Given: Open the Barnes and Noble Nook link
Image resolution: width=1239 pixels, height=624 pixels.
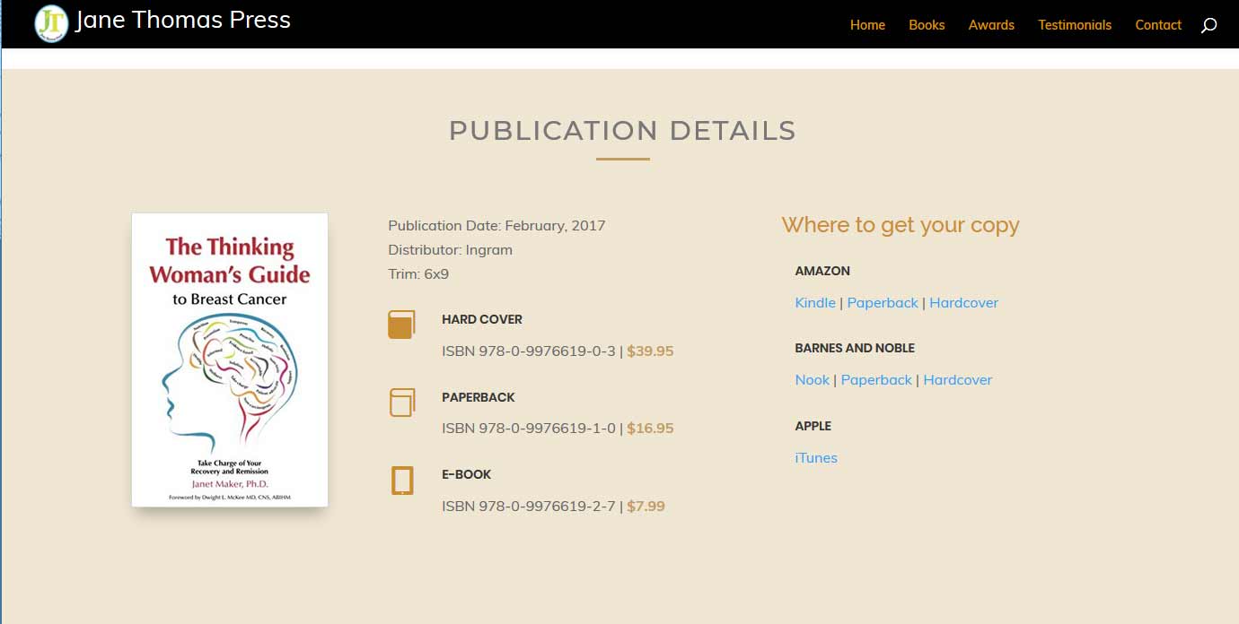Looking at the screenshot, I should [812, 380].
